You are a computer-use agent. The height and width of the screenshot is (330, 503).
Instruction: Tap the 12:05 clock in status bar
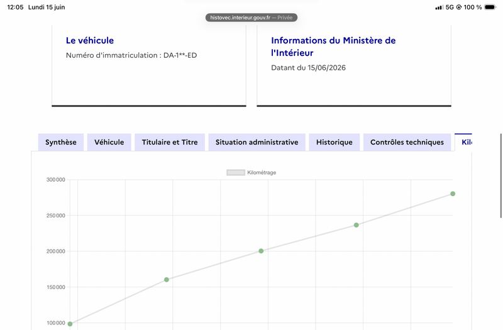tap(15, 7)
